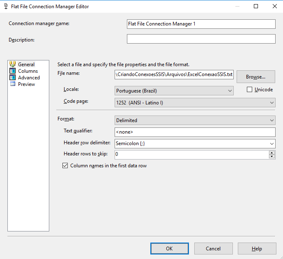The image size is (283, 259).
Task: Click the Preview page icon
Action: pos(13,84)
